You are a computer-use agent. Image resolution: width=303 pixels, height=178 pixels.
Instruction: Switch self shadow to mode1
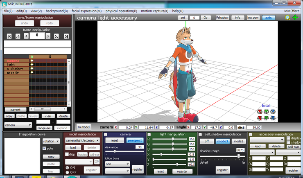pyautogui.click(x=223, y=141)
